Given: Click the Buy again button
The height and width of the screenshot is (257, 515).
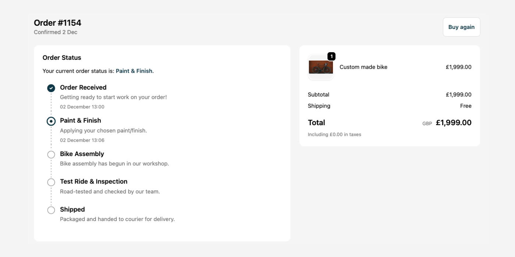Looking at the screenshot, I should (461, 27).
